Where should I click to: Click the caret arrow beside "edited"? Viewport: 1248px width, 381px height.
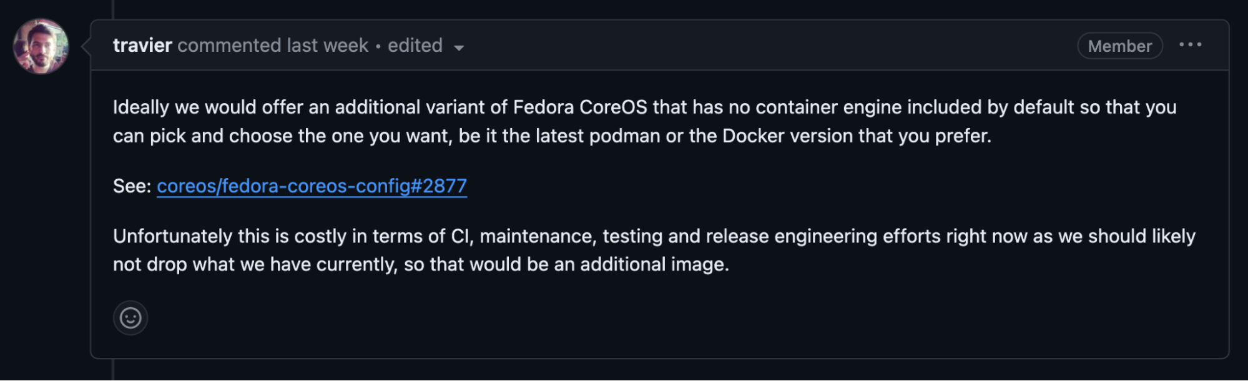[459, 47]
